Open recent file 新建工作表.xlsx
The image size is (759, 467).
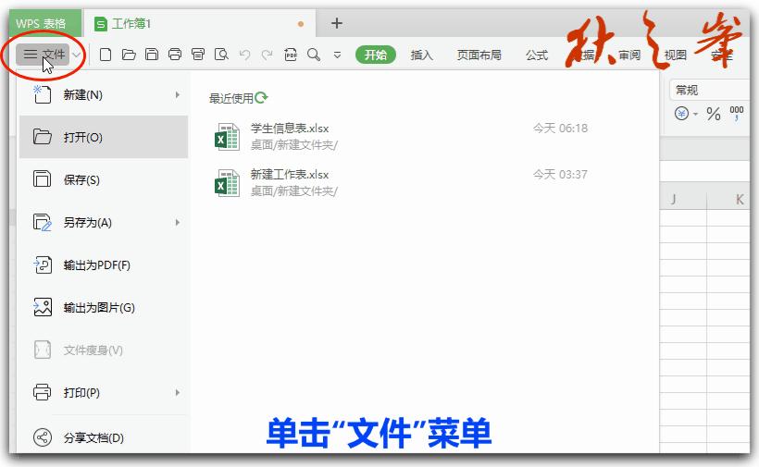pos(402,183)
